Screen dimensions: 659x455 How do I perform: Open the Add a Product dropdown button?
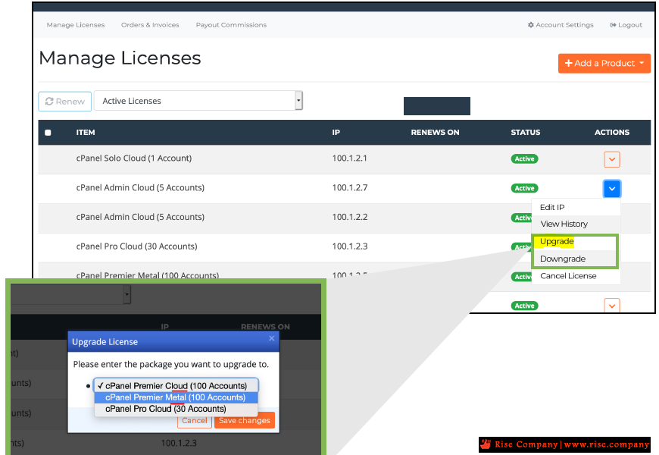pyautogui.click(x=604, y=63)
